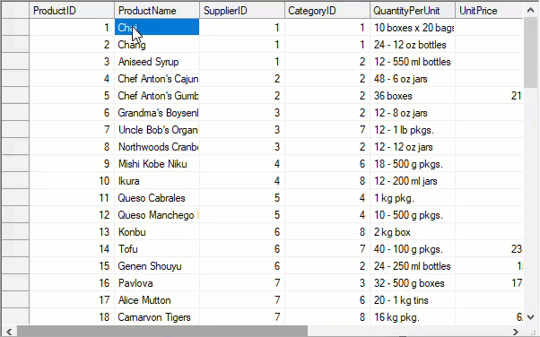Select the 10 - 500 g pkgs. cell
Screen dimensions: 540x337
pos(413,215)
